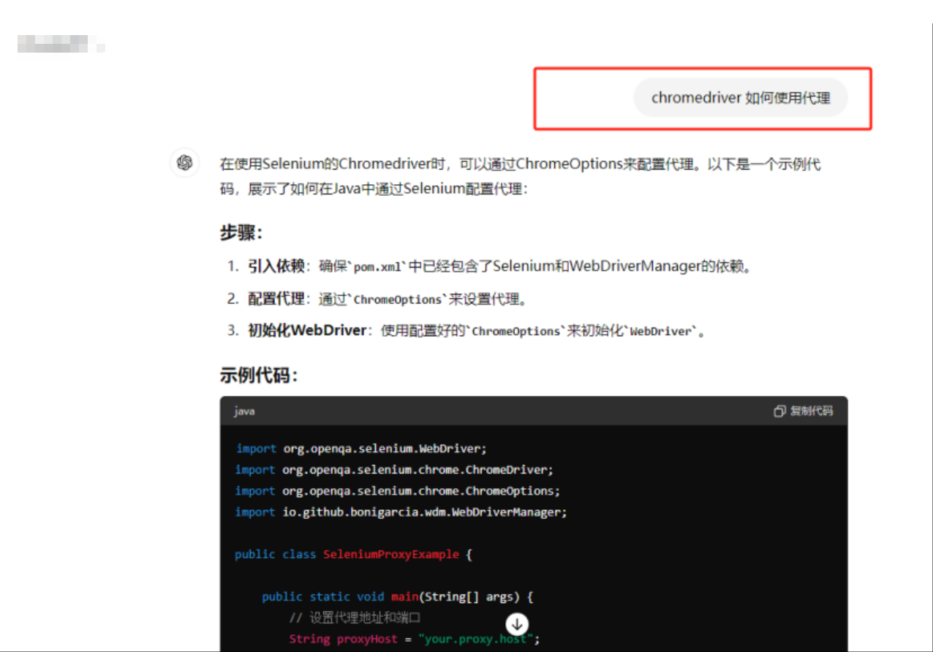Select the bold "初始化WebDriver" step title
Screen dimensions: 933x652
point(307,330)
